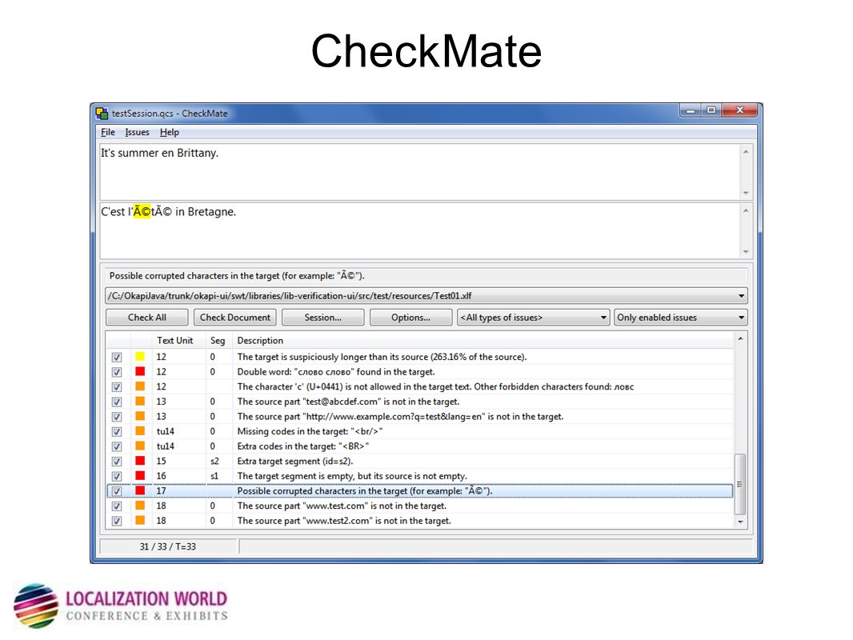
Task: Click orange severity swatch of www.test2.com issue
Action: 140,520
